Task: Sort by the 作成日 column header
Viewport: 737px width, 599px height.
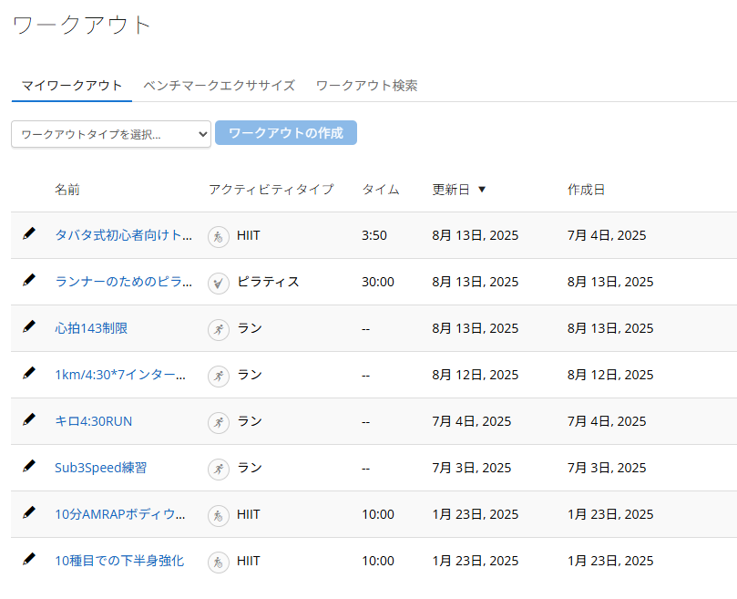Action: pyautogui.click(x=586, y=190)
